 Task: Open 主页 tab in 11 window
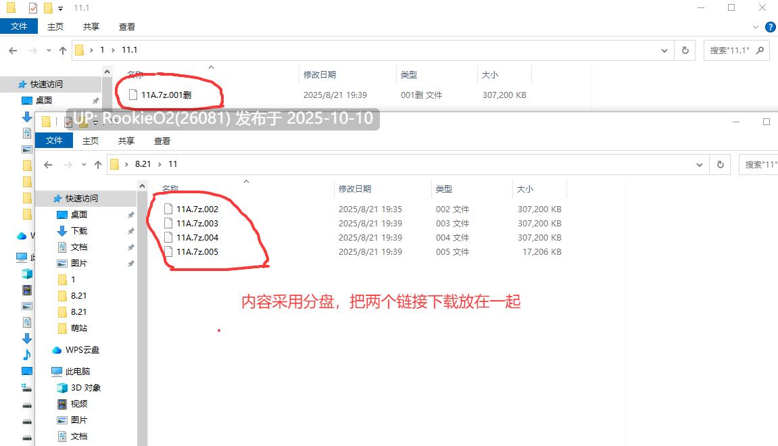point(91,141)
